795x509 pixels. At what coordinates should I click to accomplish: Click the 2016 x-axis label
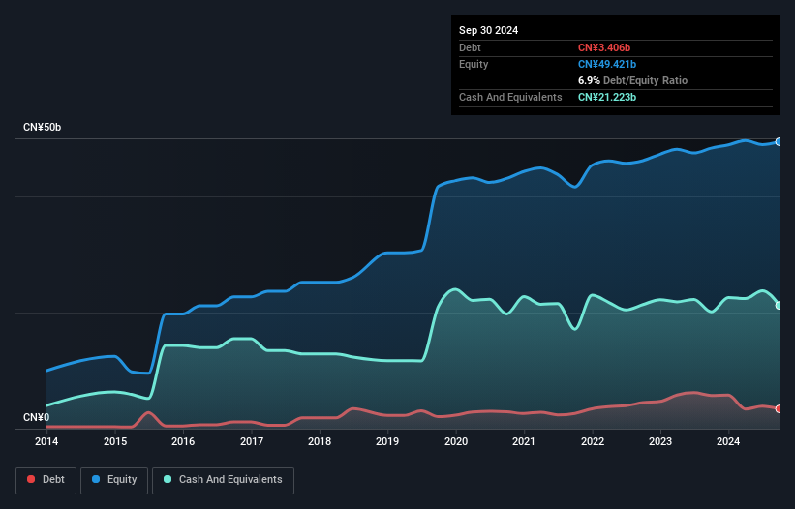pos(183,441)
